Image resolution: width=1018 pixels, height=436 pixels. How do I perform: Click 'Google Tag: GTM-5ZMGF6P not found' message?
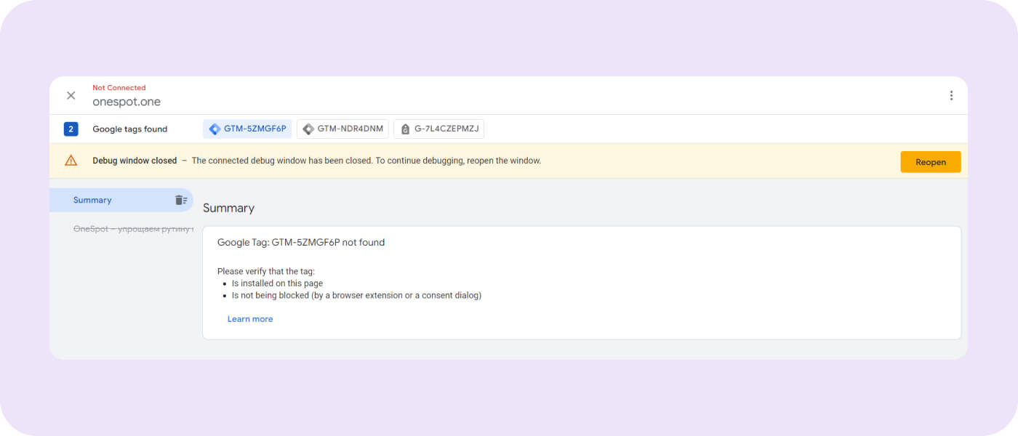point(301,243)
